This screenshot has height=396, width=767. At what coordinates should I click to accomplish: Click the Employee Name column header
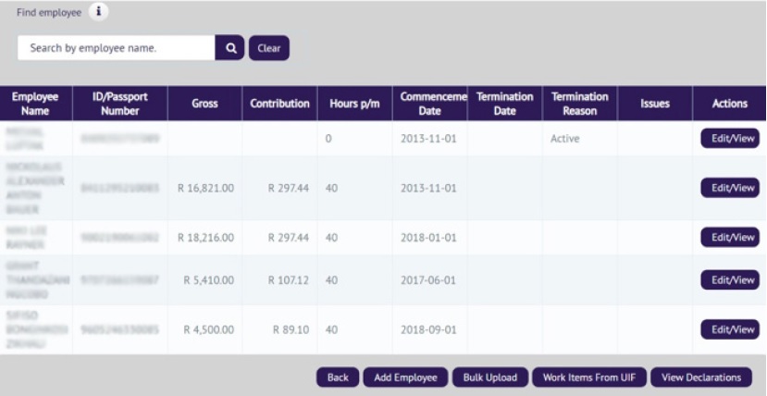click(x=35, y=104)
